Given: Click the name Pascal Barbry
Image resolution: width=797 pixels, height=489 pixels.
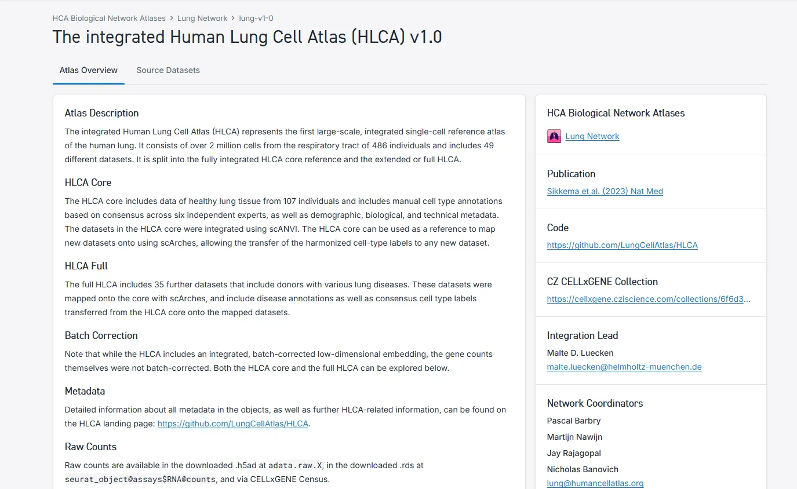Looking at the screenshot, I should (573, 421).
